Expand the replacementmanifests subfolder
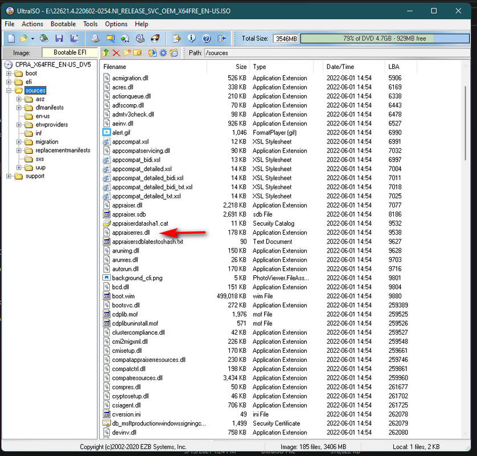 click(x=19, y=150)
